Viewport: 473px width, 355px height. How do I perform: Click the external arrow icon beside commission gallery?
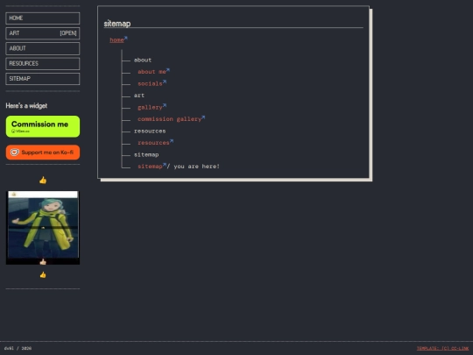tap(203, 117)
